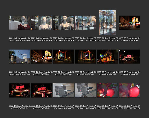This screenshot has width=149, height=118.
Task: Select Reno arch sign thumbnail 5L8Y9640
Action: pyautogui.click(x=20, y=90)
